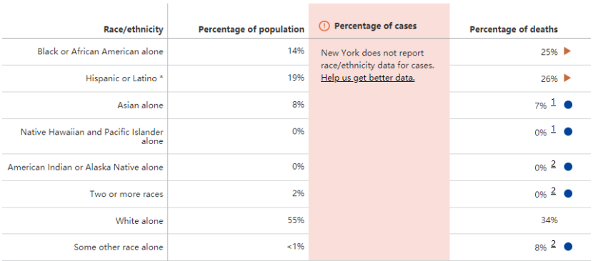Select the Percentage of population column header
593x261 pixels.
pyautogui.click(x=251, y=29)
